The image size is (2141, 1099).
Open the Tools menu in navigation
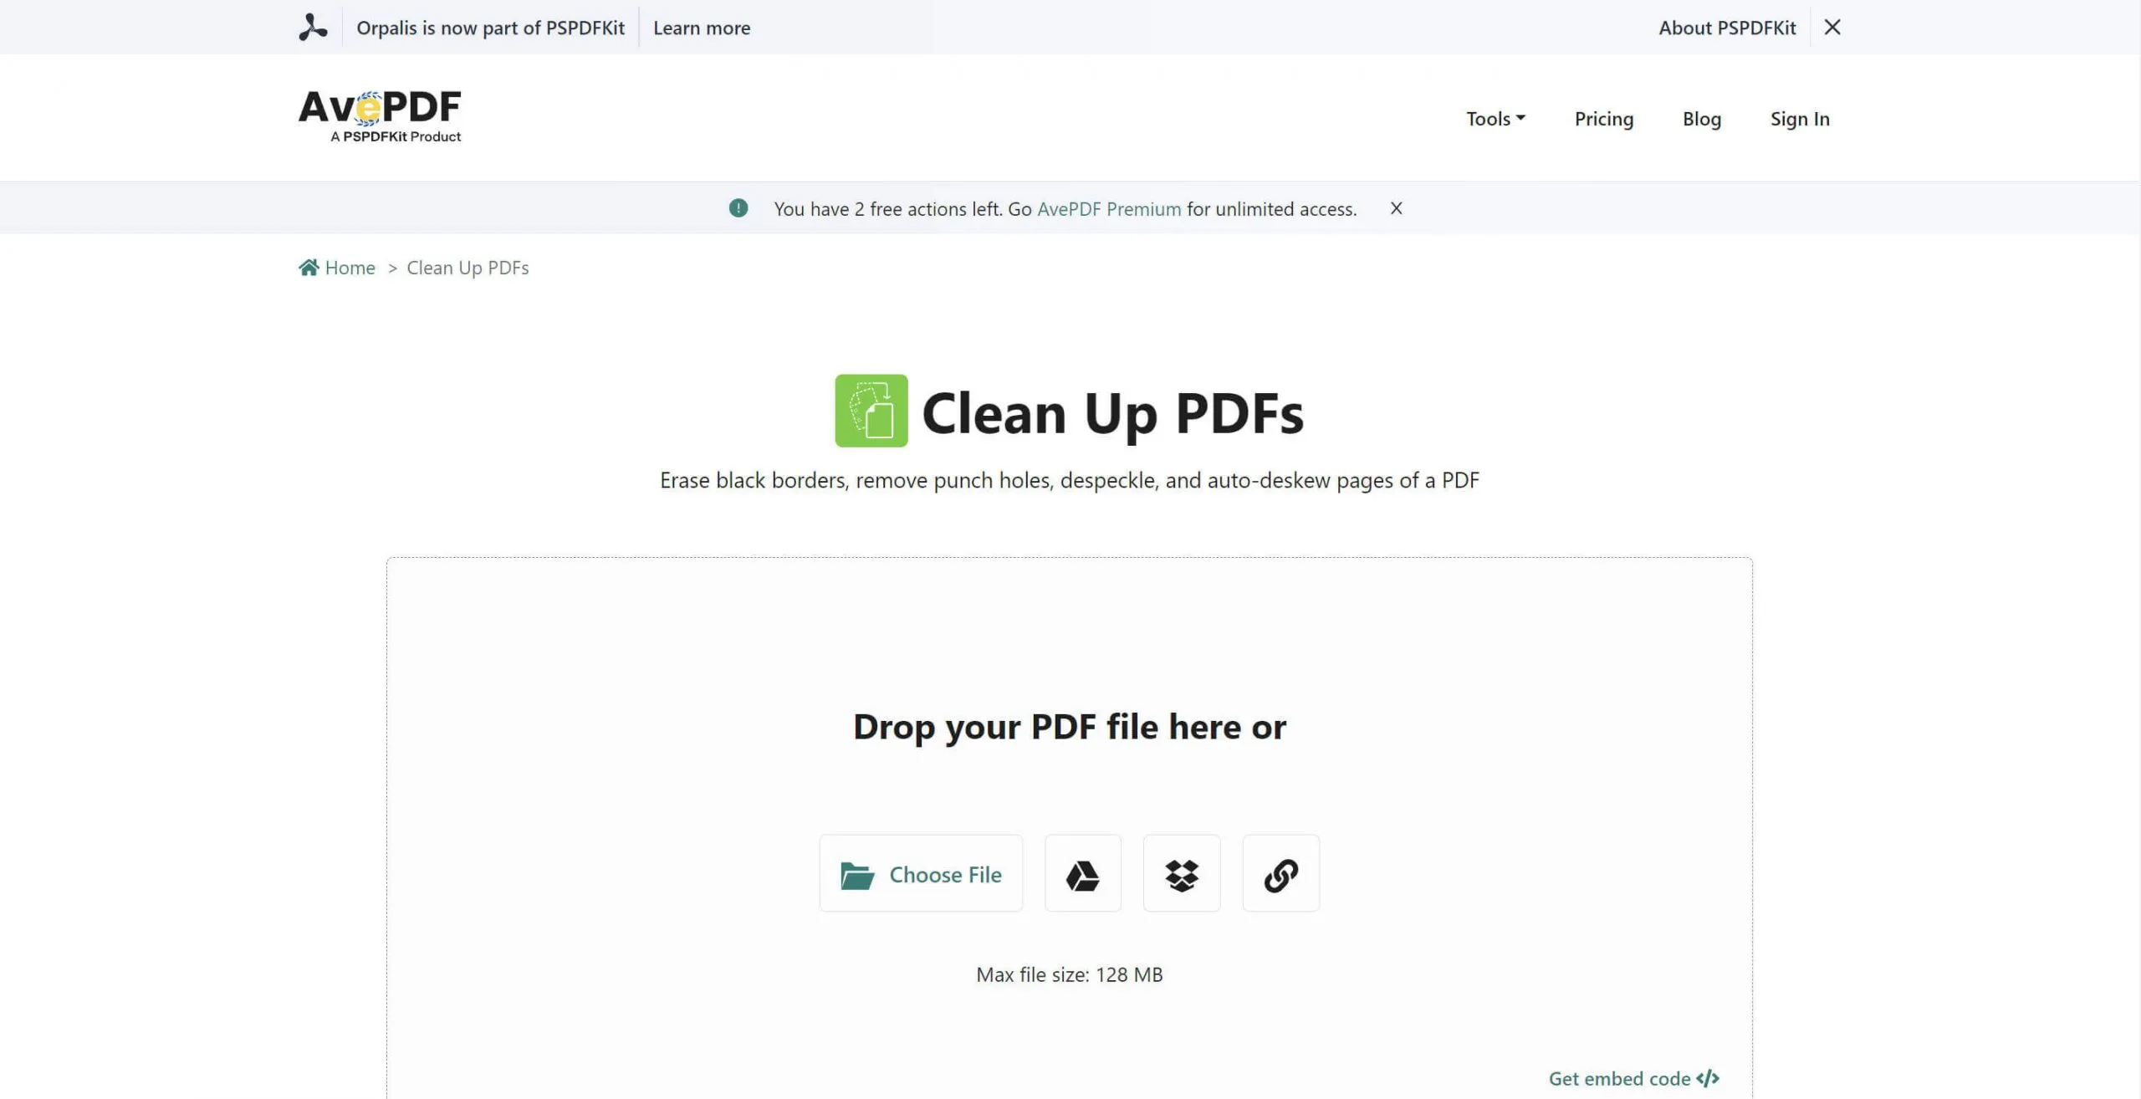(1496, 116)
